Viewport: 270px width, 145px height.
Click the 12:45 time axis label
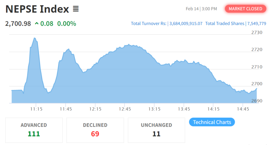point(125,109)
